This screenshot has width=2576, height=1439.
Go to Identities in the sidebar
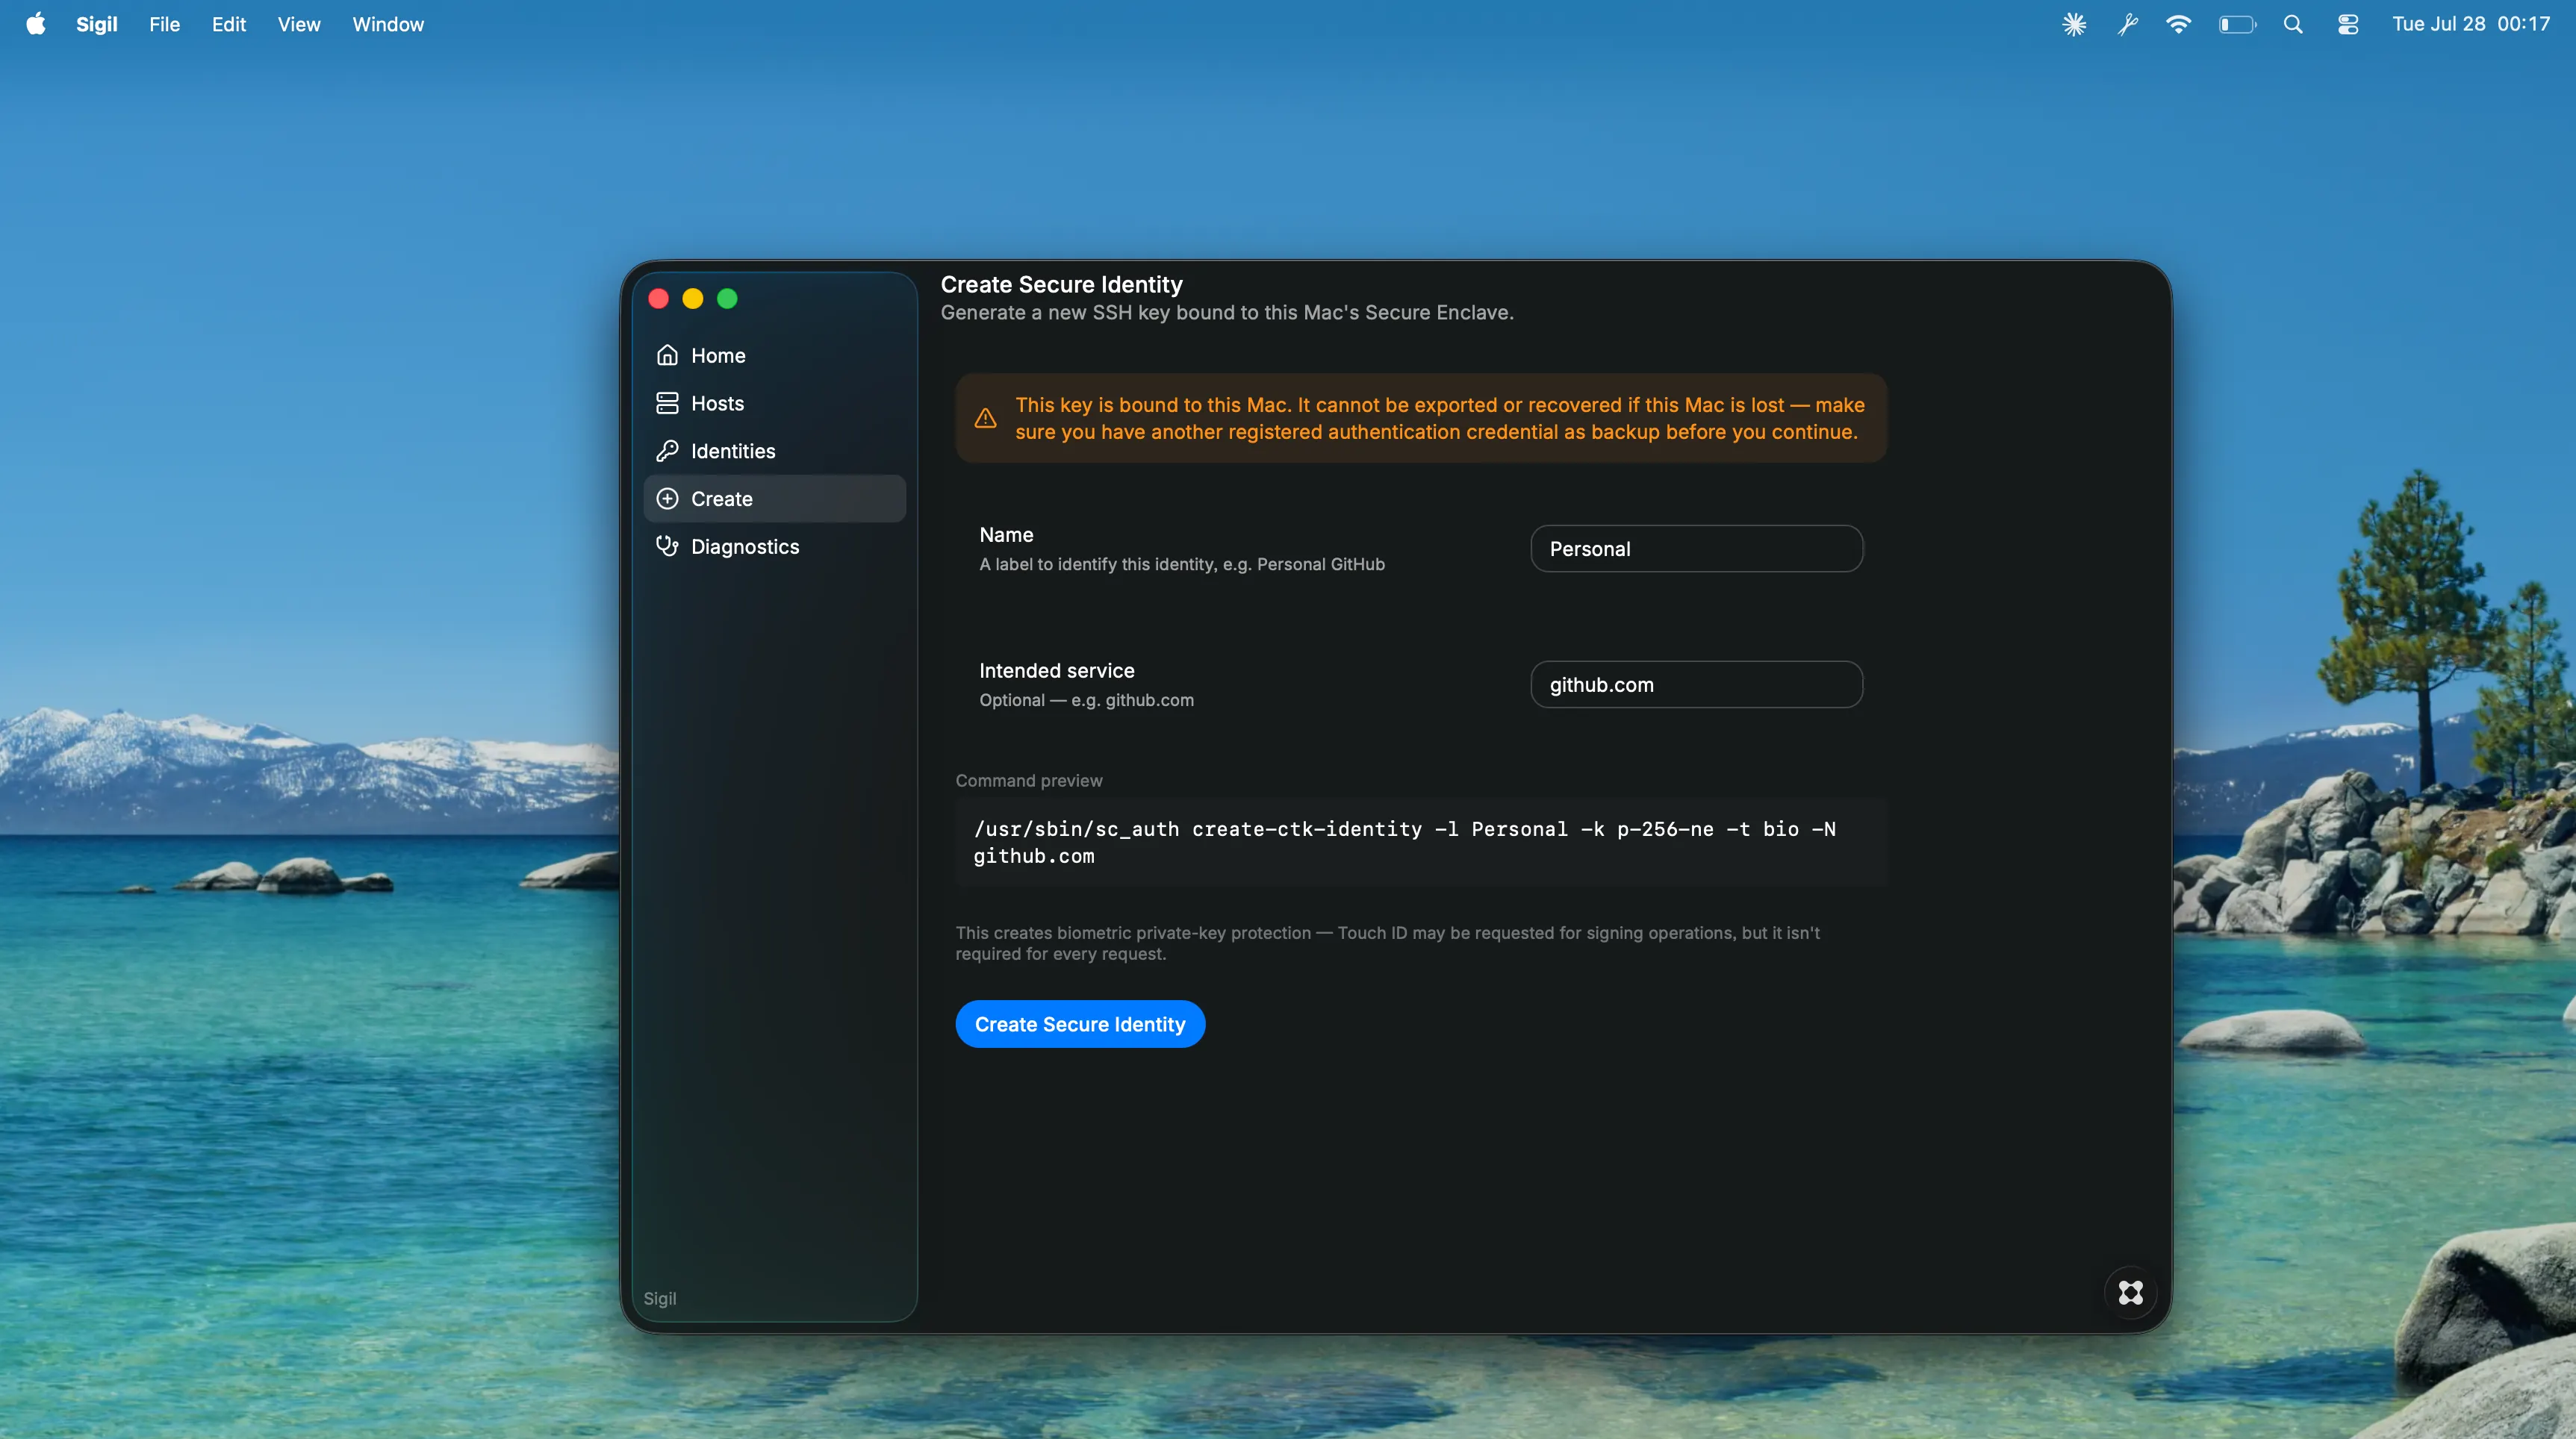tap(774, 452)
